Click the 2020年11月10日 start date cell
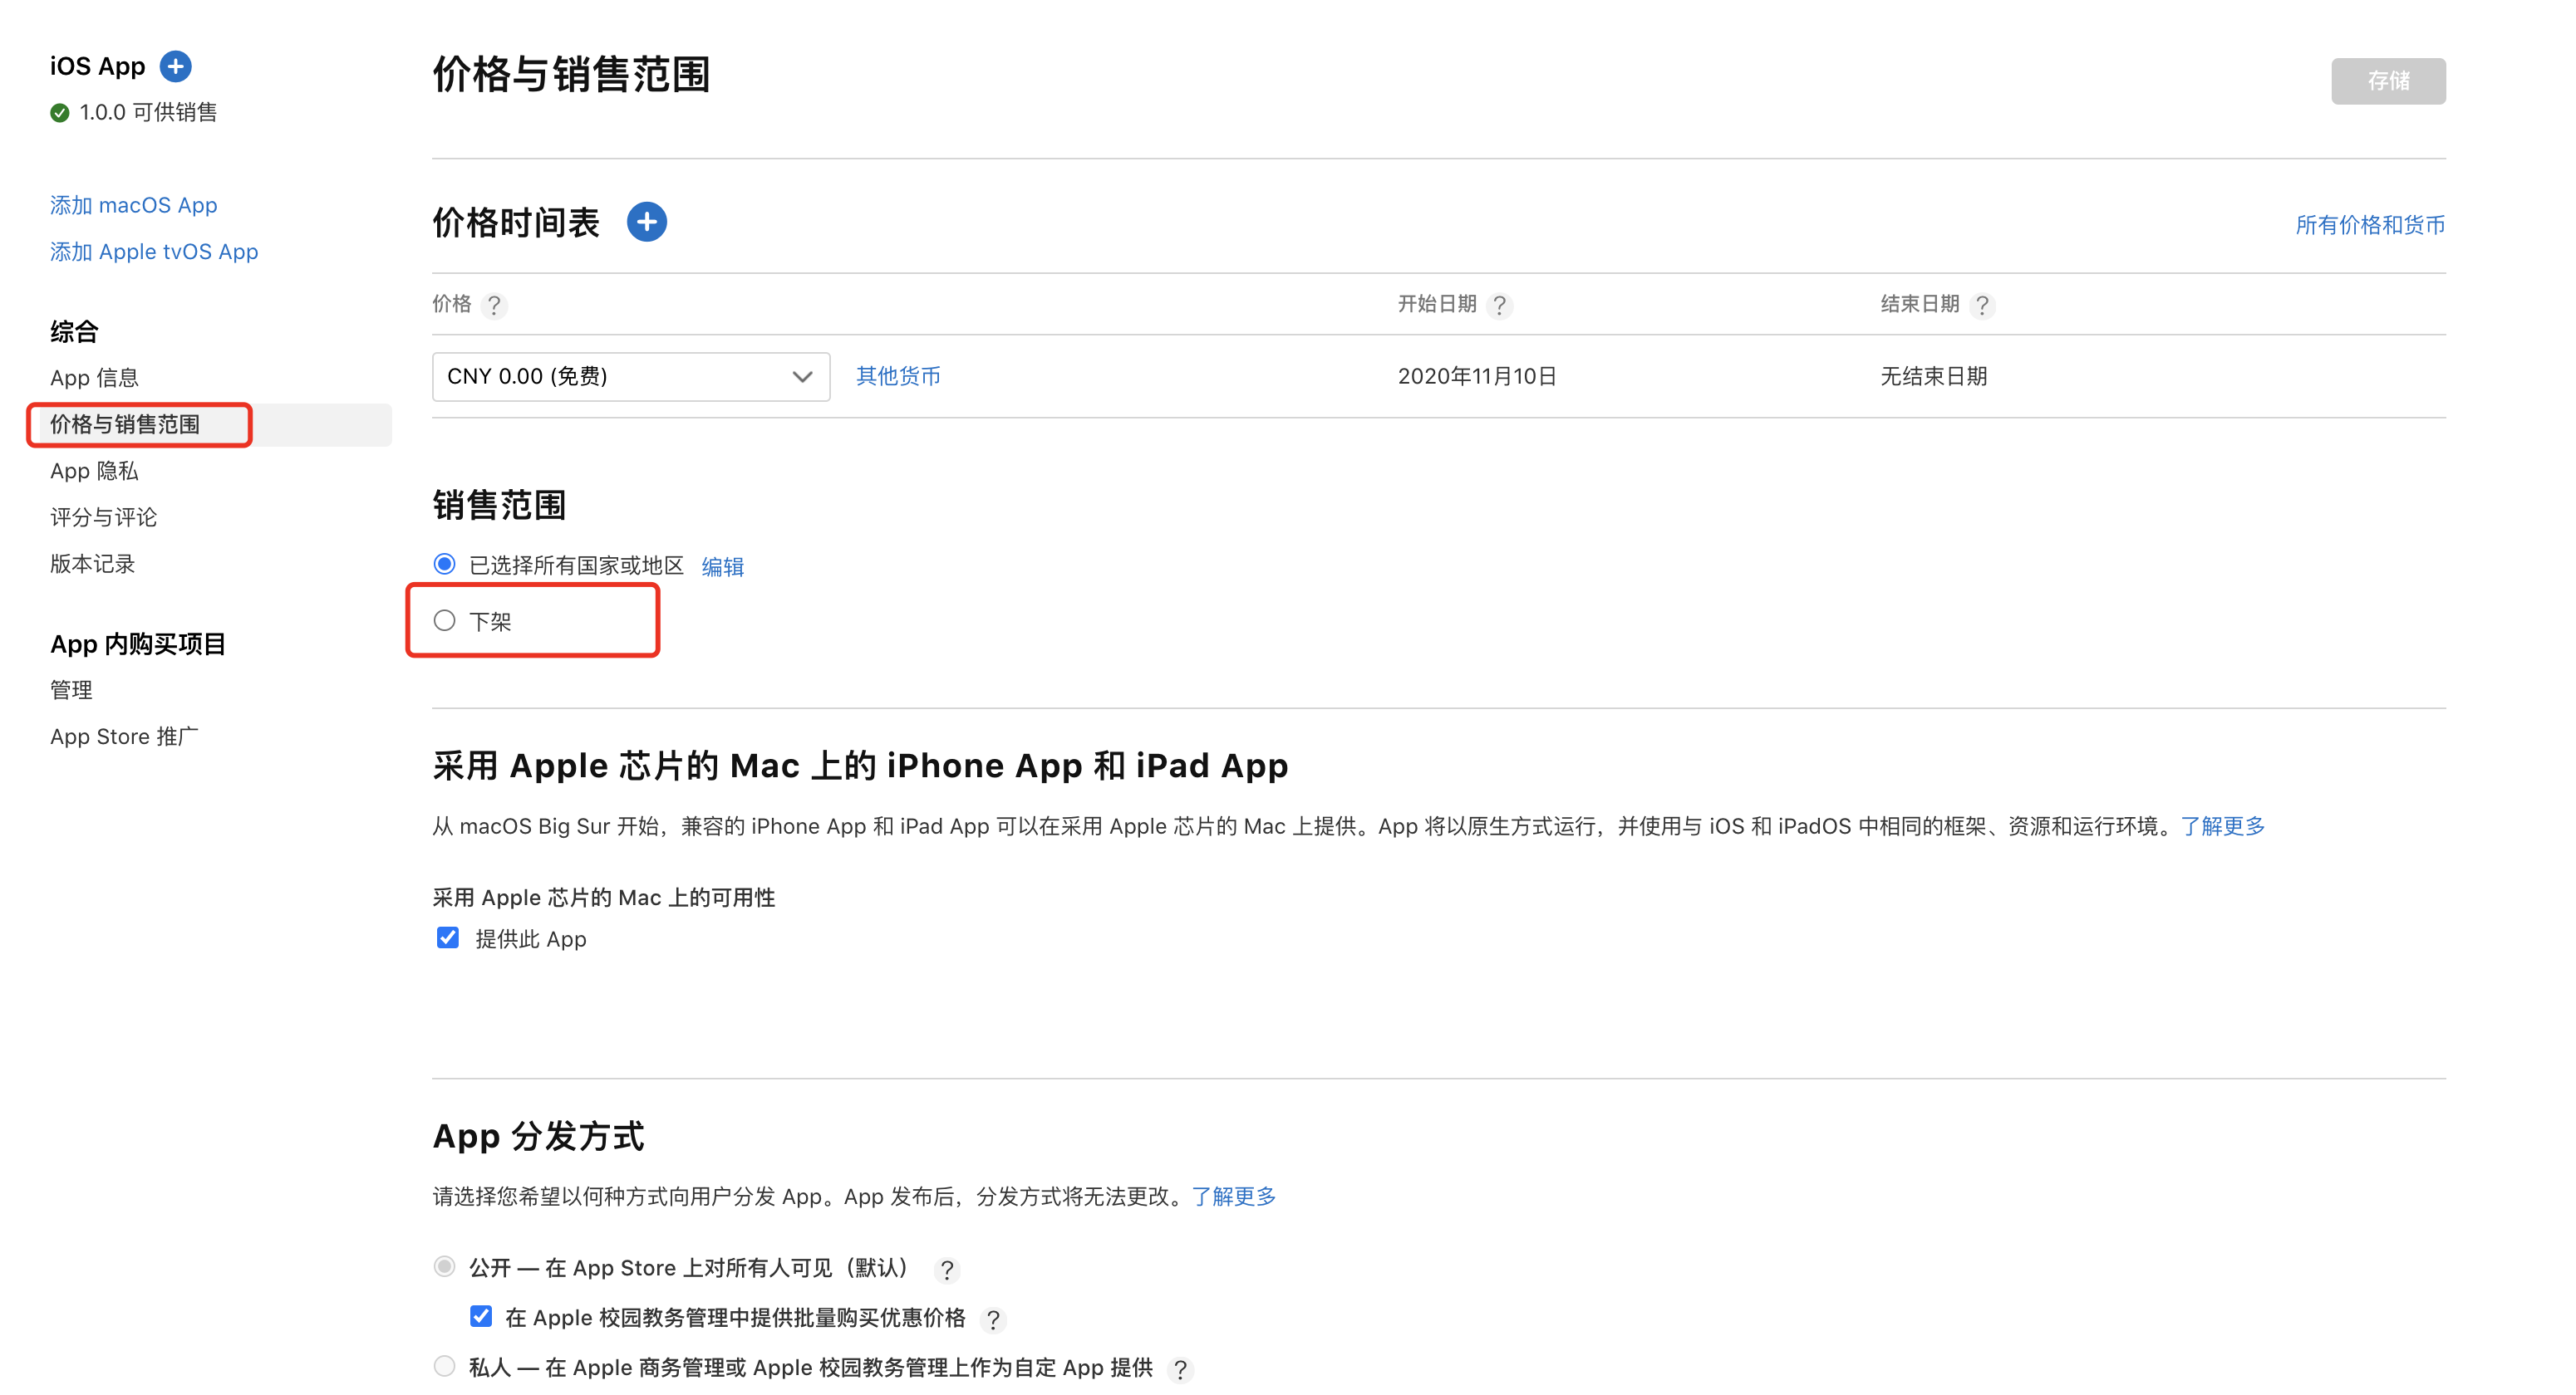Viewport: 2576px width, 1395px height. point(1477,375)
